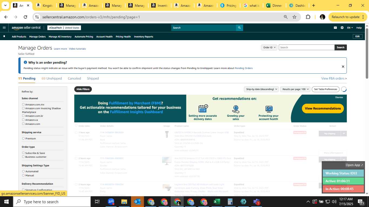369x207 pixels.
Task: Open Microsoft Teams from the taskbar
Action: (256, 202)
